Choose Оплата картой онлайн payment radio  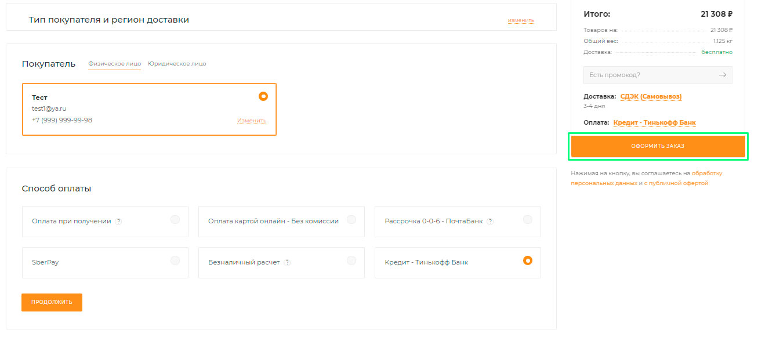pyautogui.click(x=351, y=220)
